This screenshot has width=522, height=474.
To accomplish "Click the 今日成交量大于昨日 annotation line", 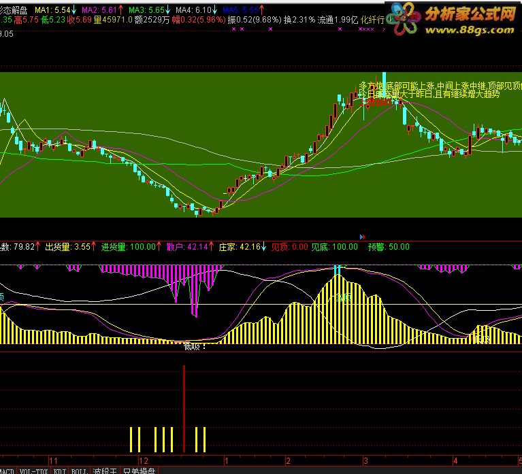I will point(429,94).
